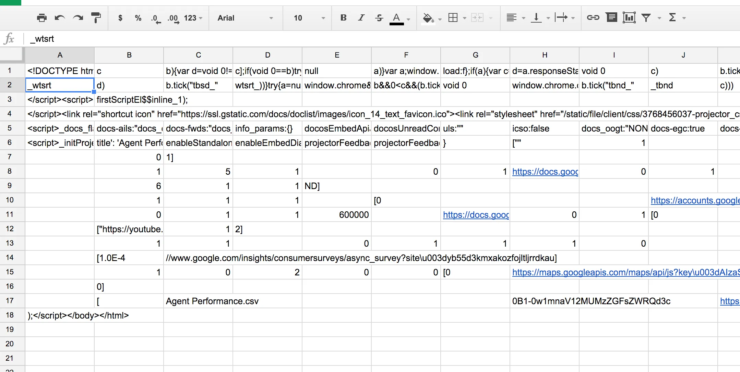Click the Insert comment icon
The width and height of the screenshot is (740, 372).
pos(611,18)
